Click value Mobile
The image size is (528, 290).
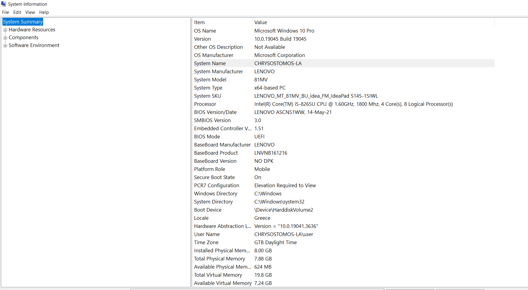pyautogui.click(x=262, y=169)
